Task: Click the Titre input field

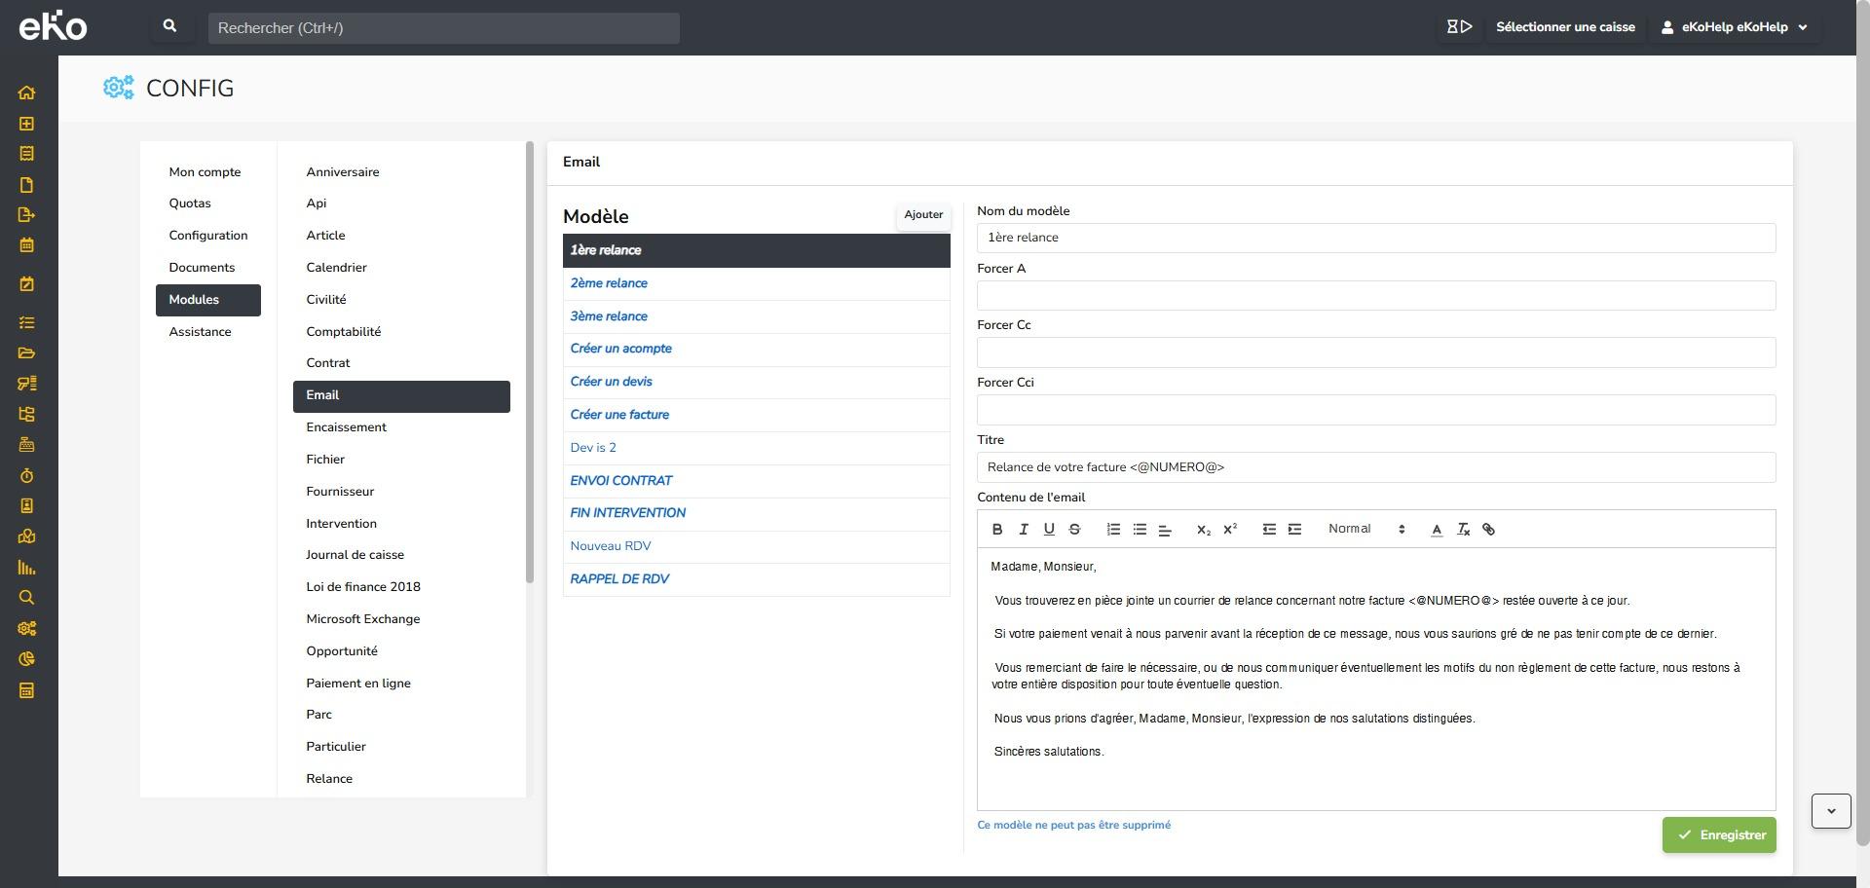Action: [x=1375, y=467]
